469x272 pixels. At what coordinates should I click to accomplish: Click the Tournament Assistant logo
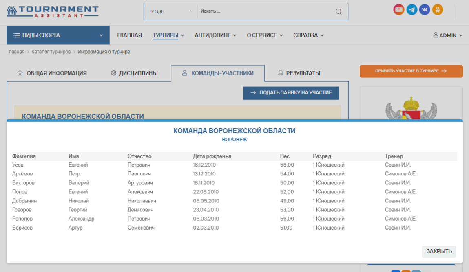tap(52, 11)
